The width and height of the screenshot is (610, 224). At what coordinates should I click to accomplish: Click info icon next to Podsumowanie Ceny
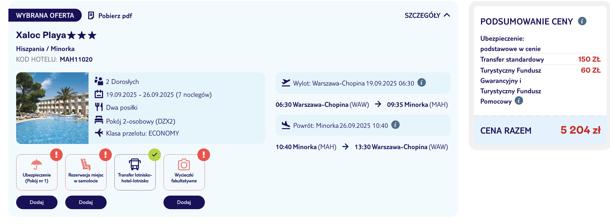tap(582, 21)
